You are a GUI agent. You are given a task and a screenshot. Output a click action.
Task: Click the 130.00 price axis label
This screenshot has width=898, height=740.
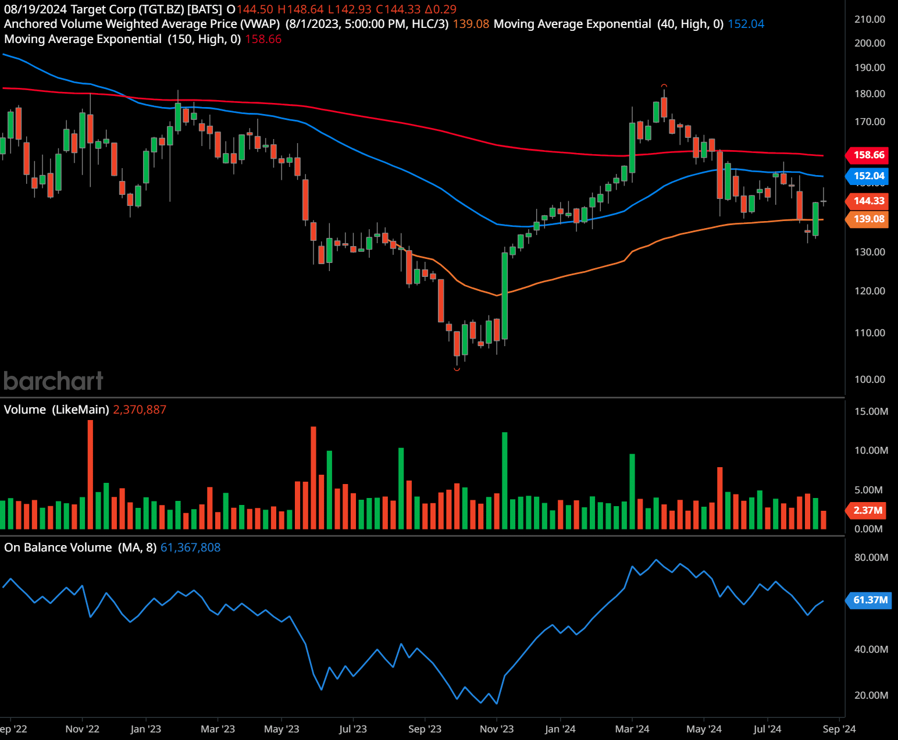click(870, 252)
